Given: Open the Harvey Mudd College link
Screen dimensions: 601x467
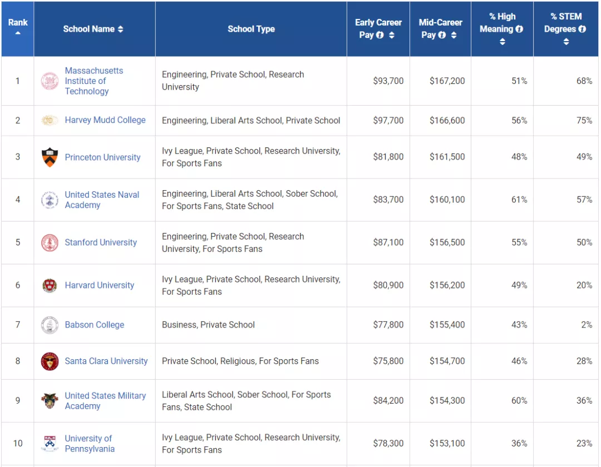Looking at the screenshot, I should [105, 120].
